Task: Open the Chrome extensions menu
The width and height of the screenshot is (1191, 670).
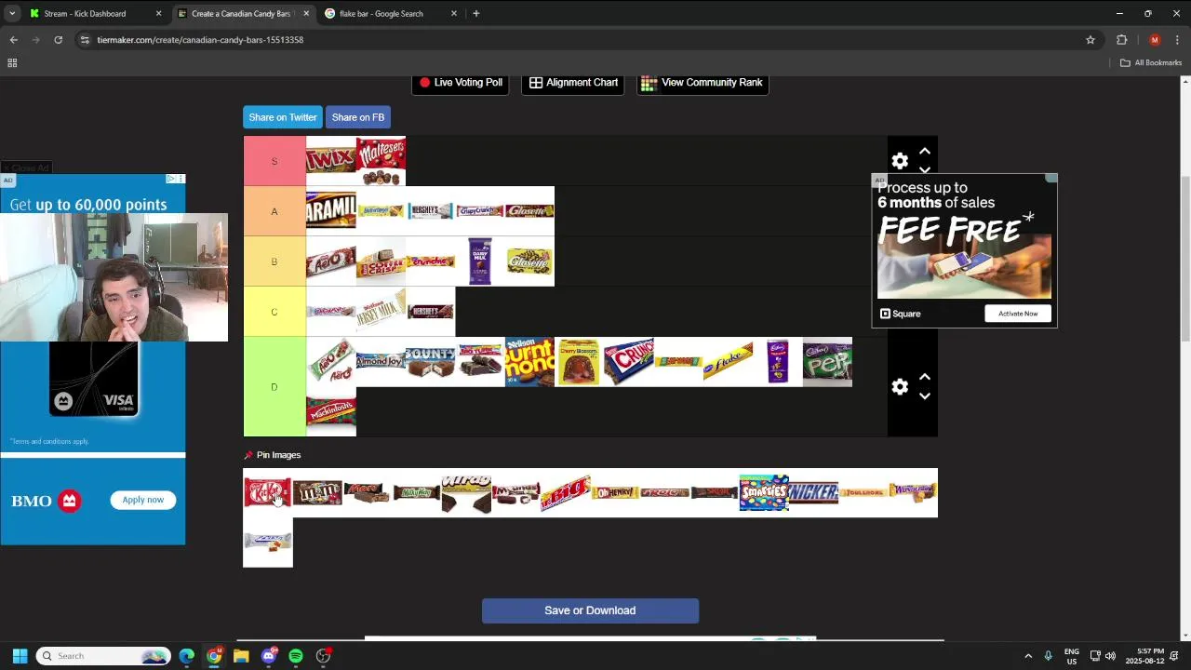Action: (1122, 40)
